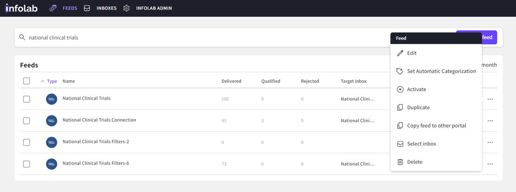
Task: Click the Feeds stack icon in navbar
Action: point(53,8)
